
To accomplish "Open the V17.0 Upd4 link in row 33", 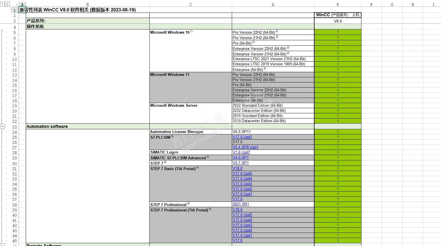I will (242, 179).
